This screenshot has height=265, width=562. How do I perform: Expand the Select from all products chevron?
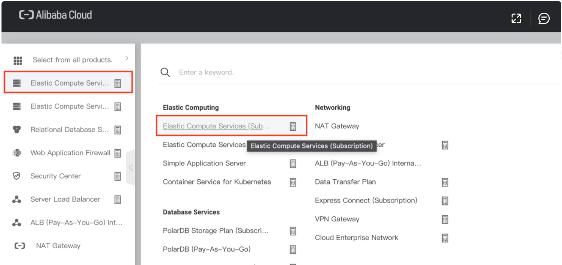pyautogui.click(x=126, y=59)
